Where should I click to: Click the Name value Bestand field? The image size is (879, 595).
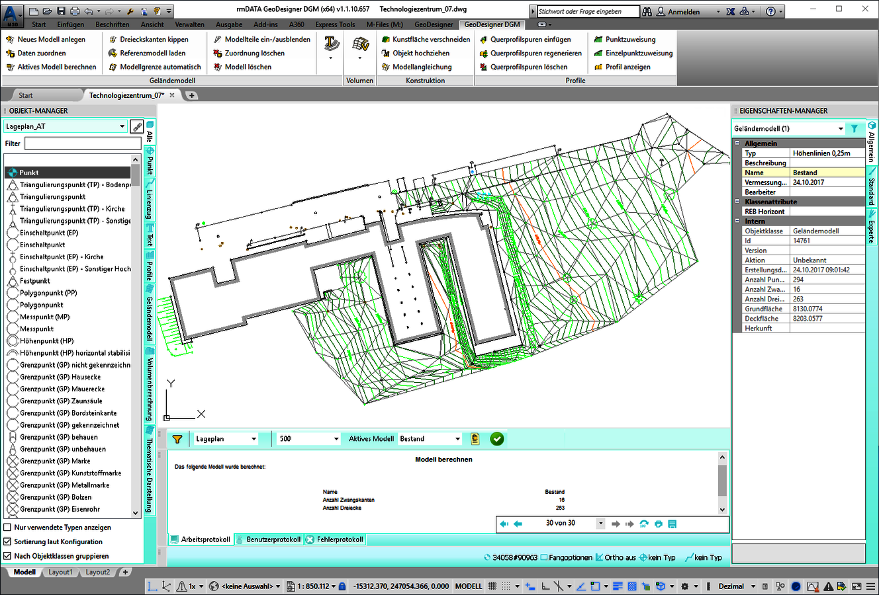[x=828, y=173]
